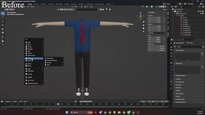Choose Camera in the Add menu
This screenshot has height=115, width=205.
pos(34,74)
